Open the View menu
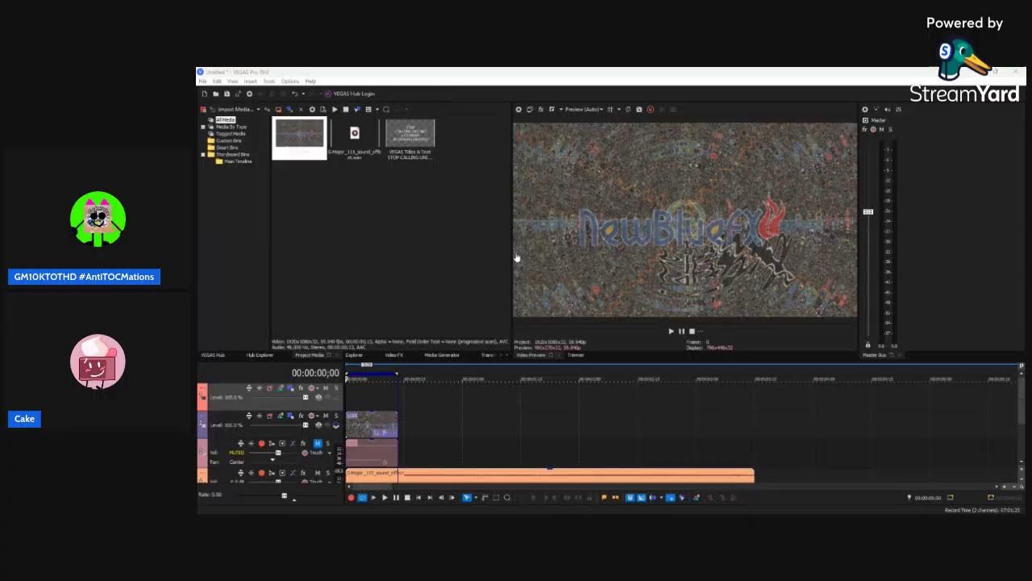 coord(232,82)
